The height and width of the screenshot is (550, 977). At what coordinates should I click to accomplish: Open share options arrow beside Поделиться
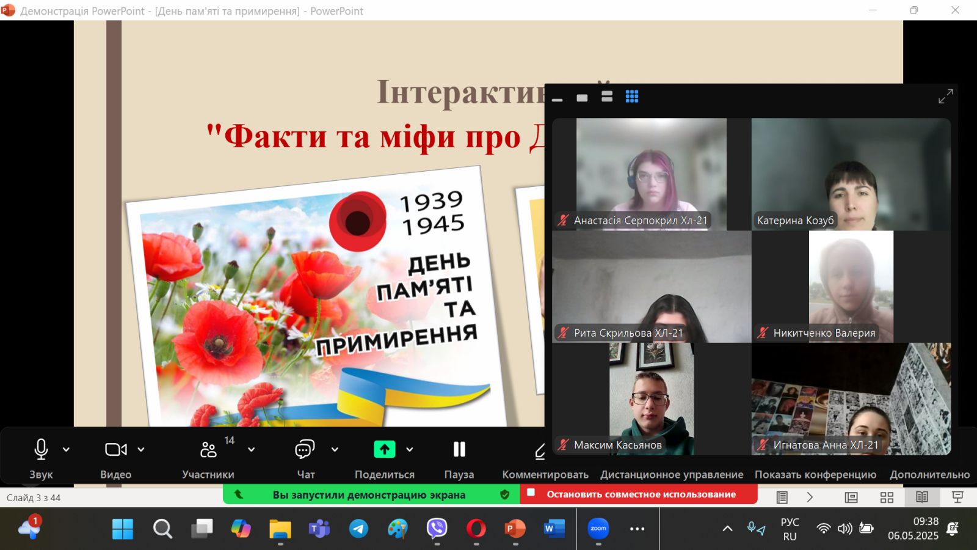pyautogui.click(x=410, y=450)
